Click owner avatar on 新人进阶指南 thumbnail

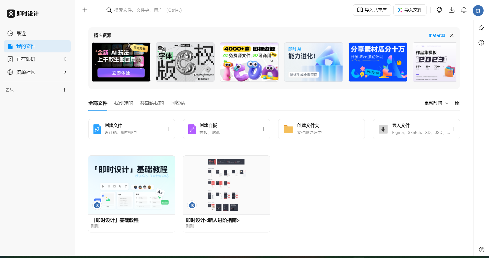(x=192, y=205)
